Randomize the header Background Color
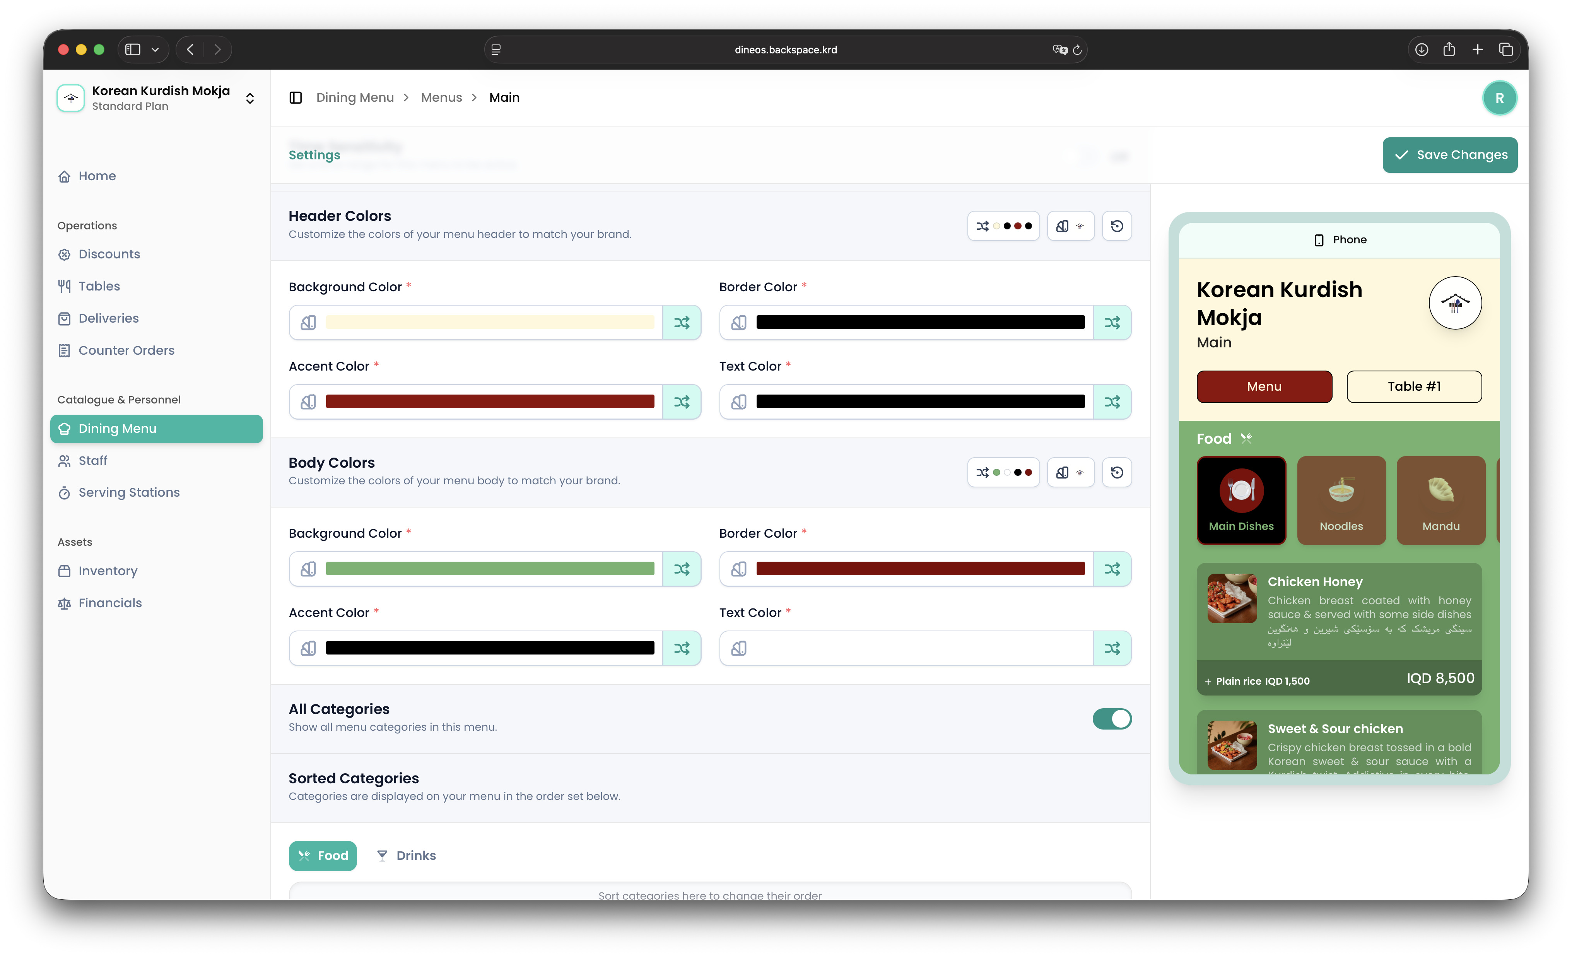The width and height of the screenshot is (1572, 957). click(x=682, y=323)
